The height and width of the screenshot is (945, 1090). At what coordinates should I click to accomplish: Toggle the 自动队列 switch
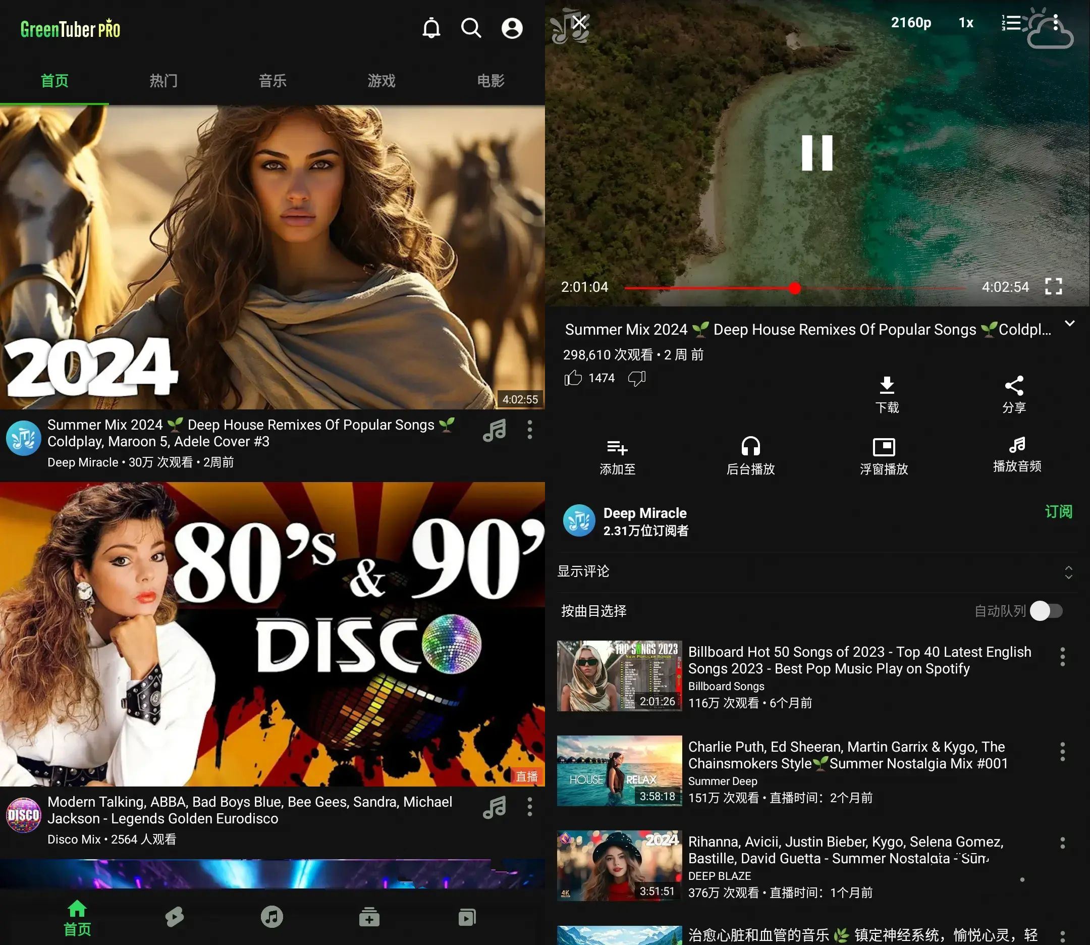tap(1046, 611)
